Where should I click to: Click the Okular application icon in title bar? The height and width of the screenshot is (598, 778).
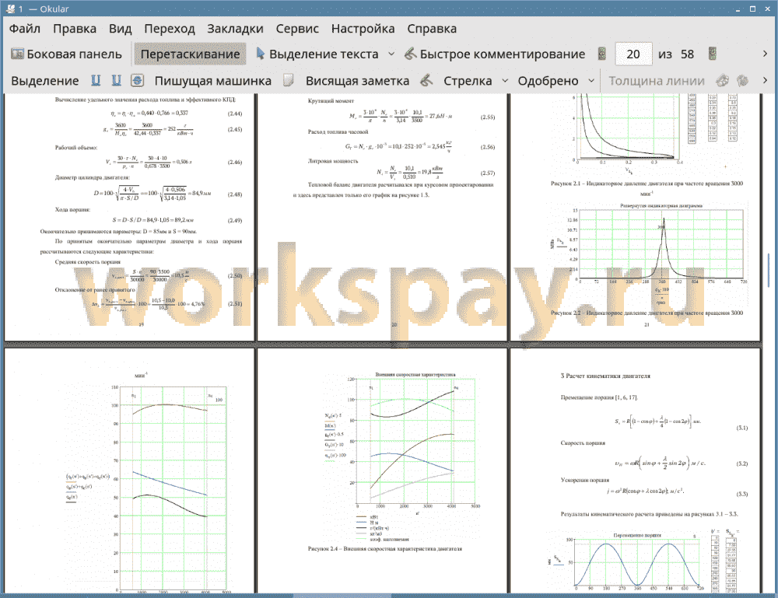click(10, 9)
